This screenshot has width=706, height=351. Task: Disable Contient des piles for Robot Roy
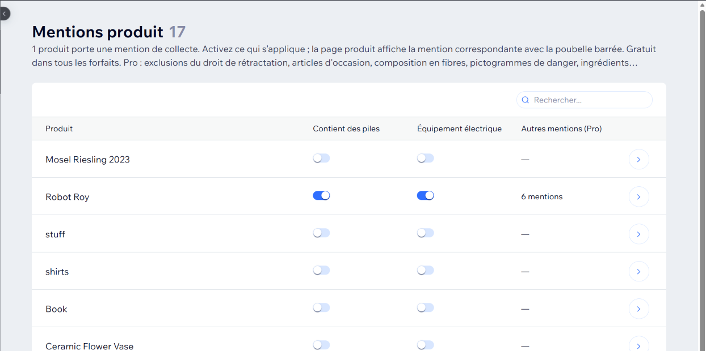pos(321,196)
